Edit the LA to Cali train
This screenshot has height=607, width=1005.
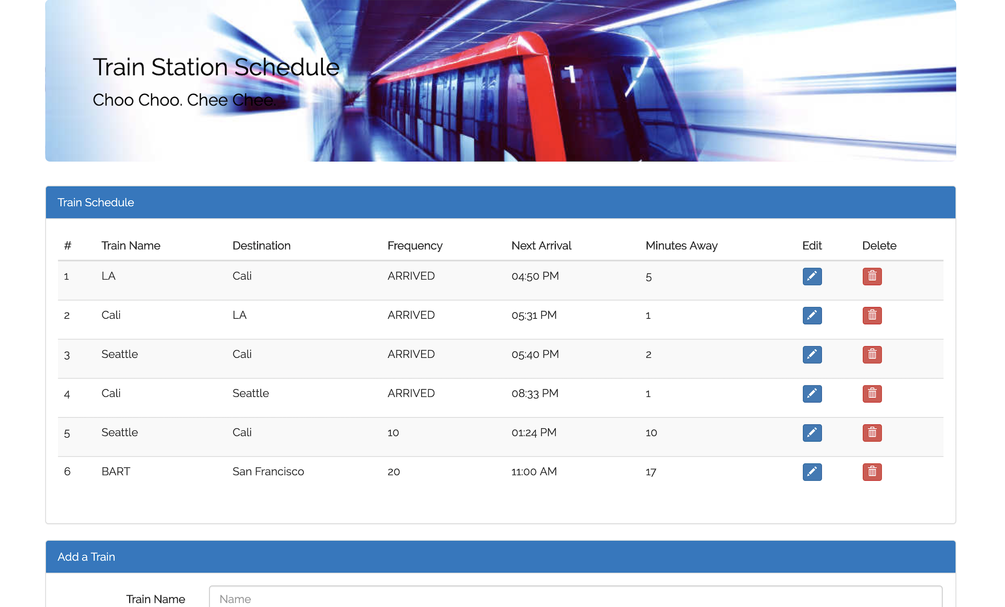pyautogui.click(x=812, y=276)
